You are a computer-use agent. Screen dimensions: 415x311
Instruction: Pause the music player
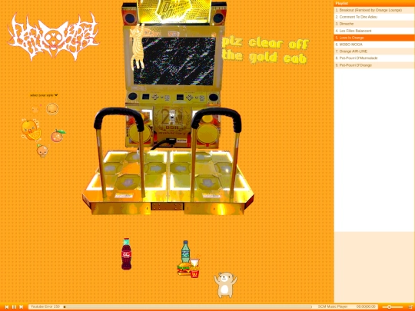pyautogui.click(x=14, y=306)
